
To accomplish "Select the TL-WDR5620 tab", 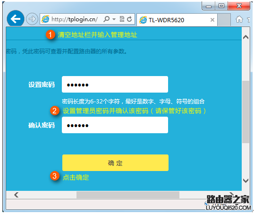I will coord(177,20).
